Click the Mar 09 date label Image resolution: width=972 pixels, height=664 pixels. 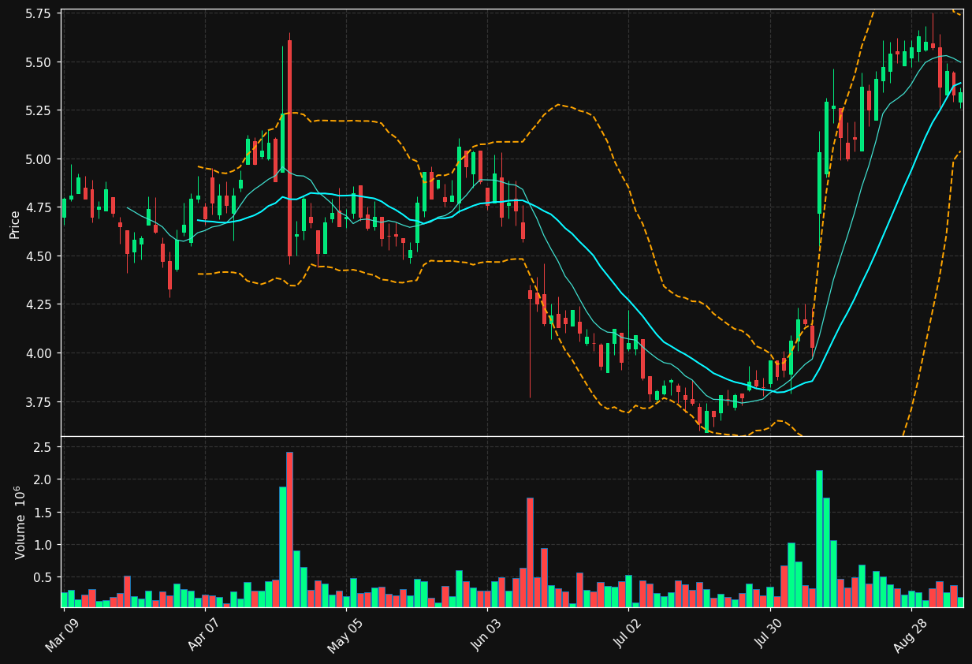pos(63,636)
